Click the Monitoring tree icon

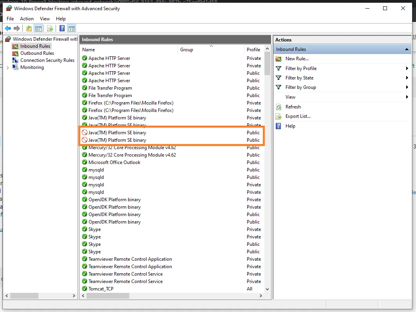tap(15, 67)
